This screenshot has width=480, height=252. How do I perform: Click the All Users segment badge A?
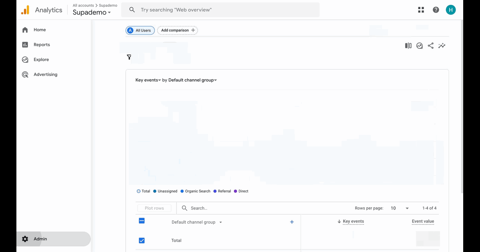coord(130,30)
